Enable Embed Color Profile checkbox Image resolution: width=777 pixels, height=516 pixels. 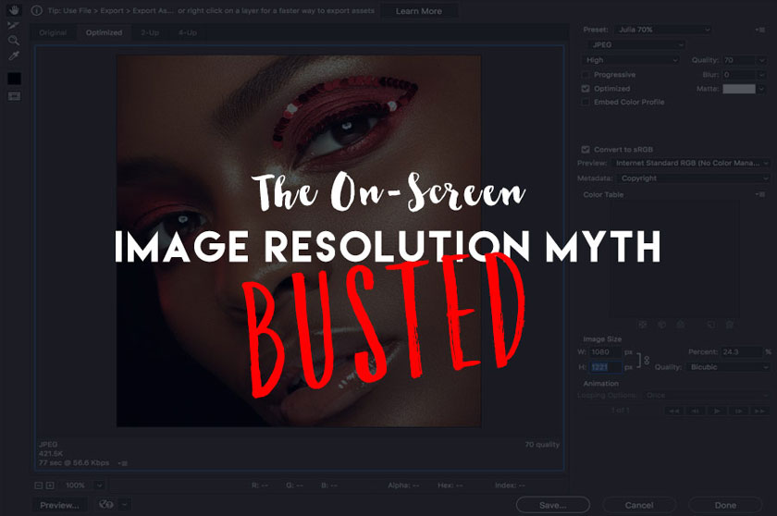click(x=586, y=103)
